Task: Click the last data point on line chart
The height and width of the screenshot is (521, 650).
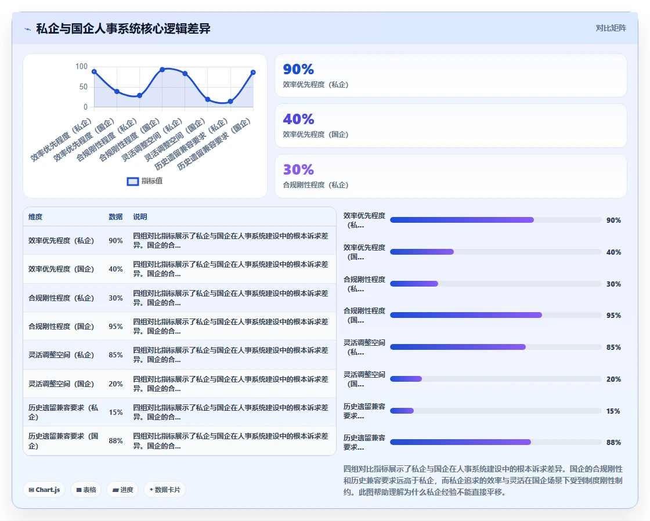Action: 253,73
